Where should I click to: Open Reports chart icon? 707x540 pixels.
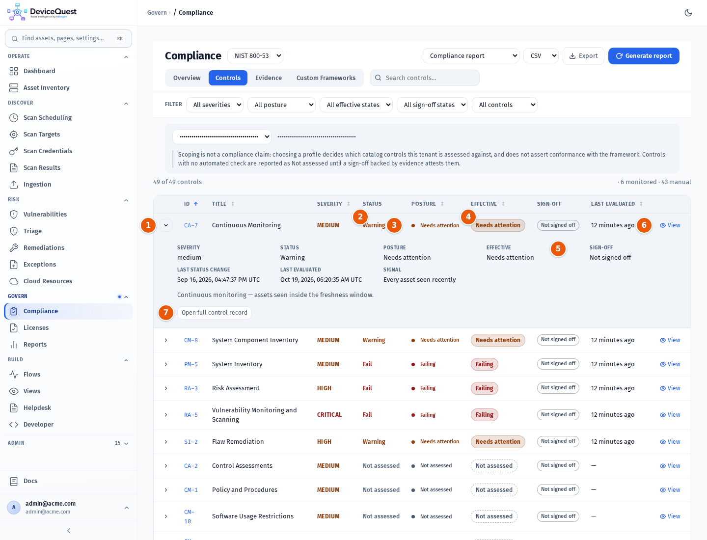(14, 345)
